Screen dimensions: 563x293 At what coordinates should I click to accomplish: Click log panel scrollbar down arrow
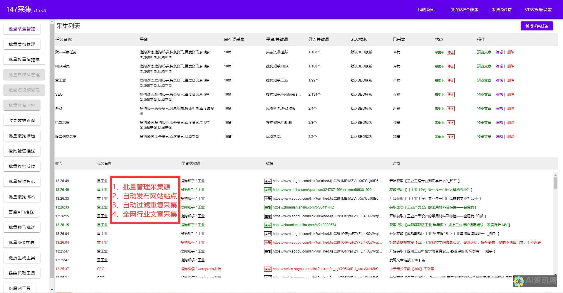(x=555, y=275)
